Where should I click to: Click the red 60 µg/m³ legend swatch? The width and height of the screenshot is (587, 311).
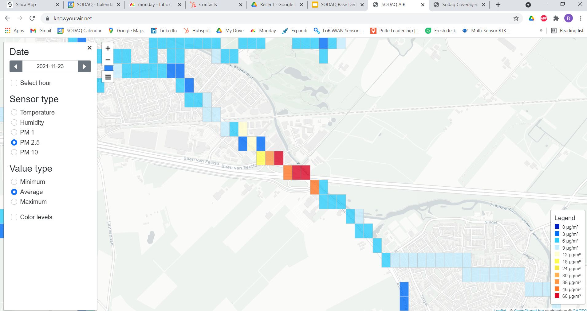click(557, 296)
